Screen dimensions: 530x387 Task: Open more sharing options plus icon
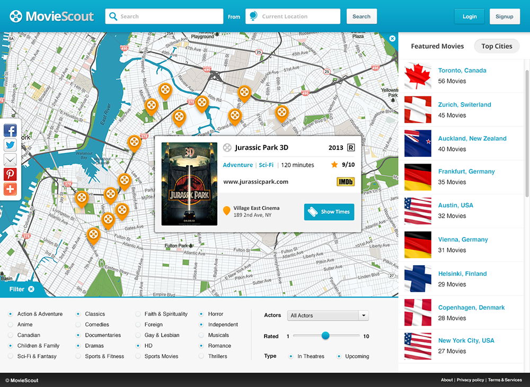(x=10, y=189)
